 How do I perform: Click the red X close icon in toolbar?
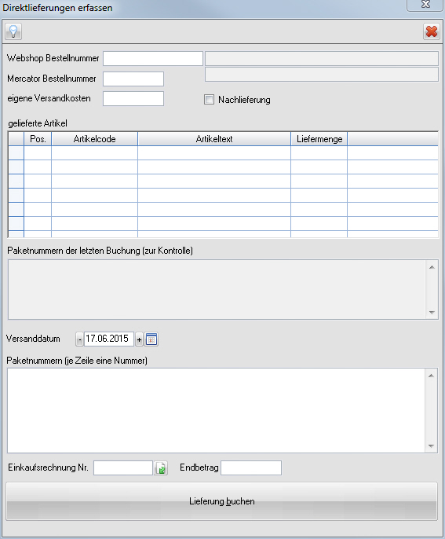click(432, 31)
